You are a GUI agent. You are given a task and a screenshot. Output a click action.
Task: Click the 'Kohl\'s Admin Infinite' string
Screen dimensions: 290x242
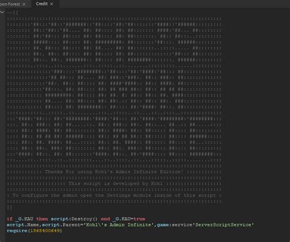pos(119,225)
